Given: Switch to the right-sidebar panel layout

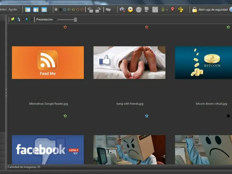Looking at the screenshot, I should coord(36,10).
